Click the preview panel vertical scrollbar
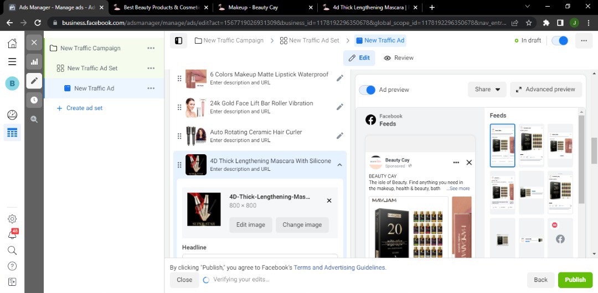Viewport: 598px width, 293px height. [x=581, y=160]
